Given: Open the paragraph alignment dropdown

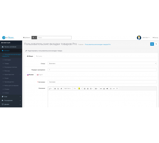Looking at the screenshot, I should (91, 89).
